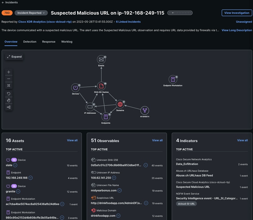Click the Unknown IP Address observable icon
The height and width of the screenshot is (220, 253).
(x=93, y=173)
